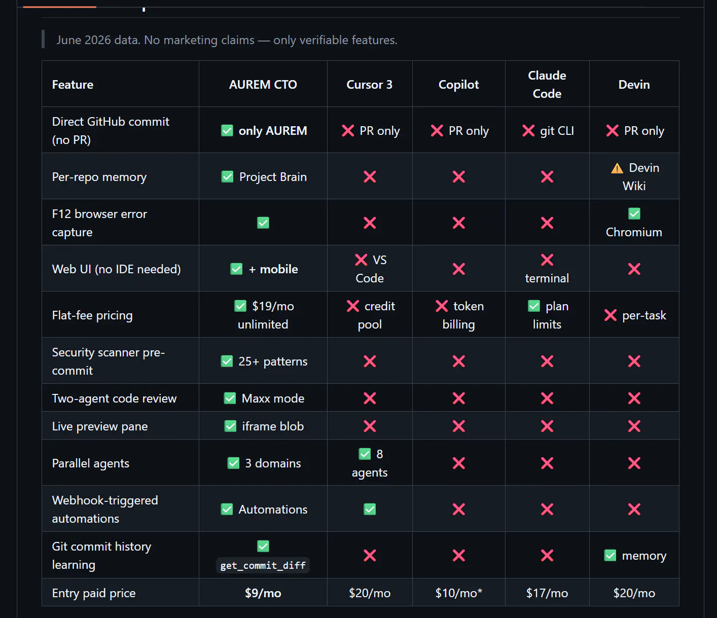
Task: Click the green check beside "3 domains"
Action: coord(234,463)
